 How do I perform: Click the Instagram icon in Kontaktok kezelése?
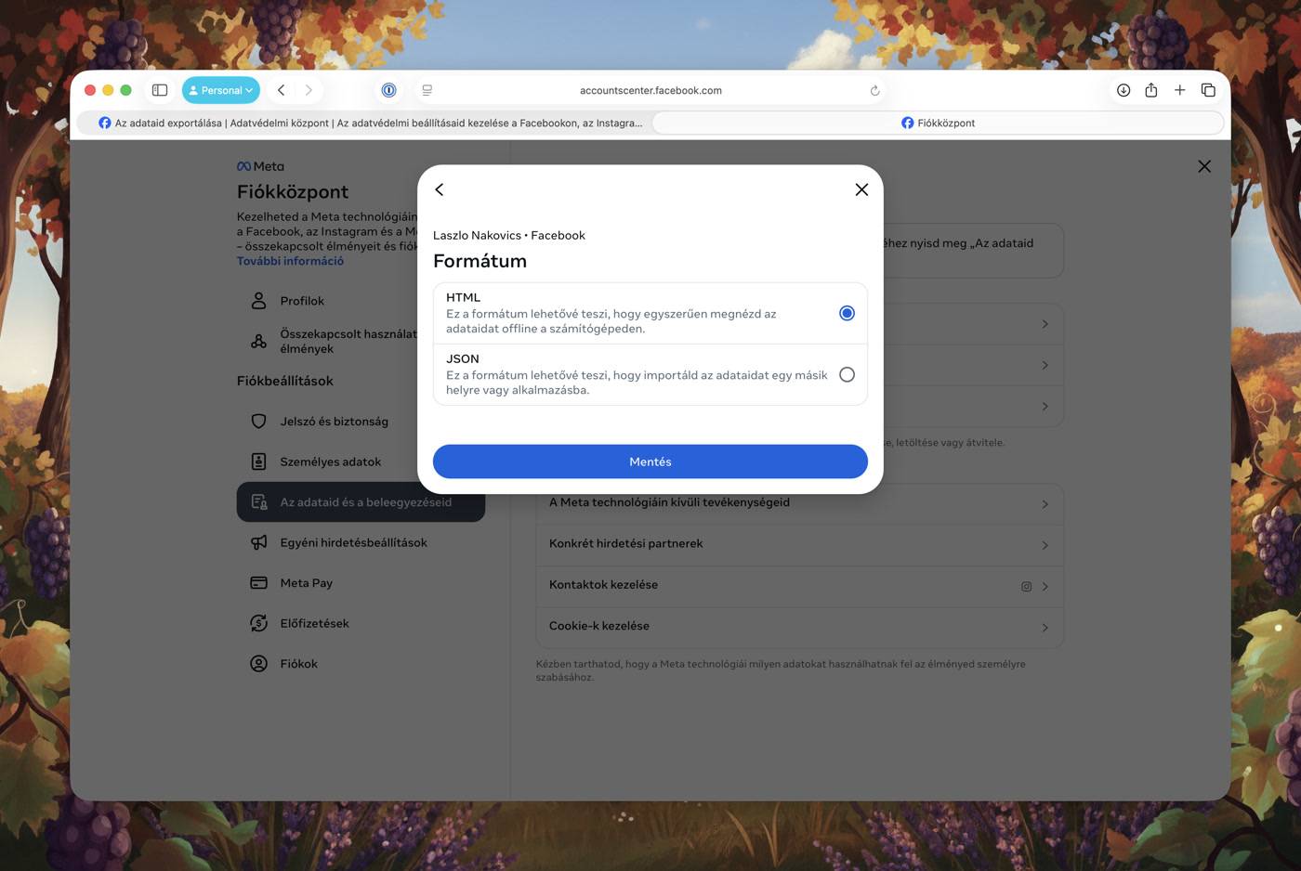tap(1027, 587)
